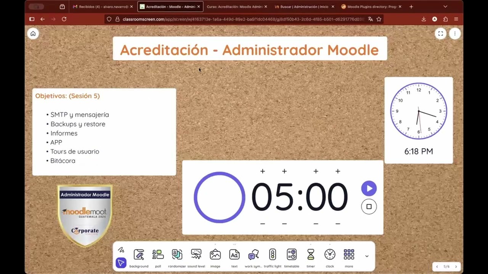Collapse the widget toolbar chevron
This screenshot has height=274, width=488.
367,256
